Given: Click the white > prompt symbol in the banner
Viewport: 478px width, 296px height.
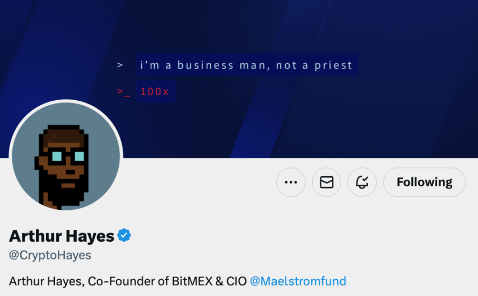Looking at the screenshot, I should [120, 65].
